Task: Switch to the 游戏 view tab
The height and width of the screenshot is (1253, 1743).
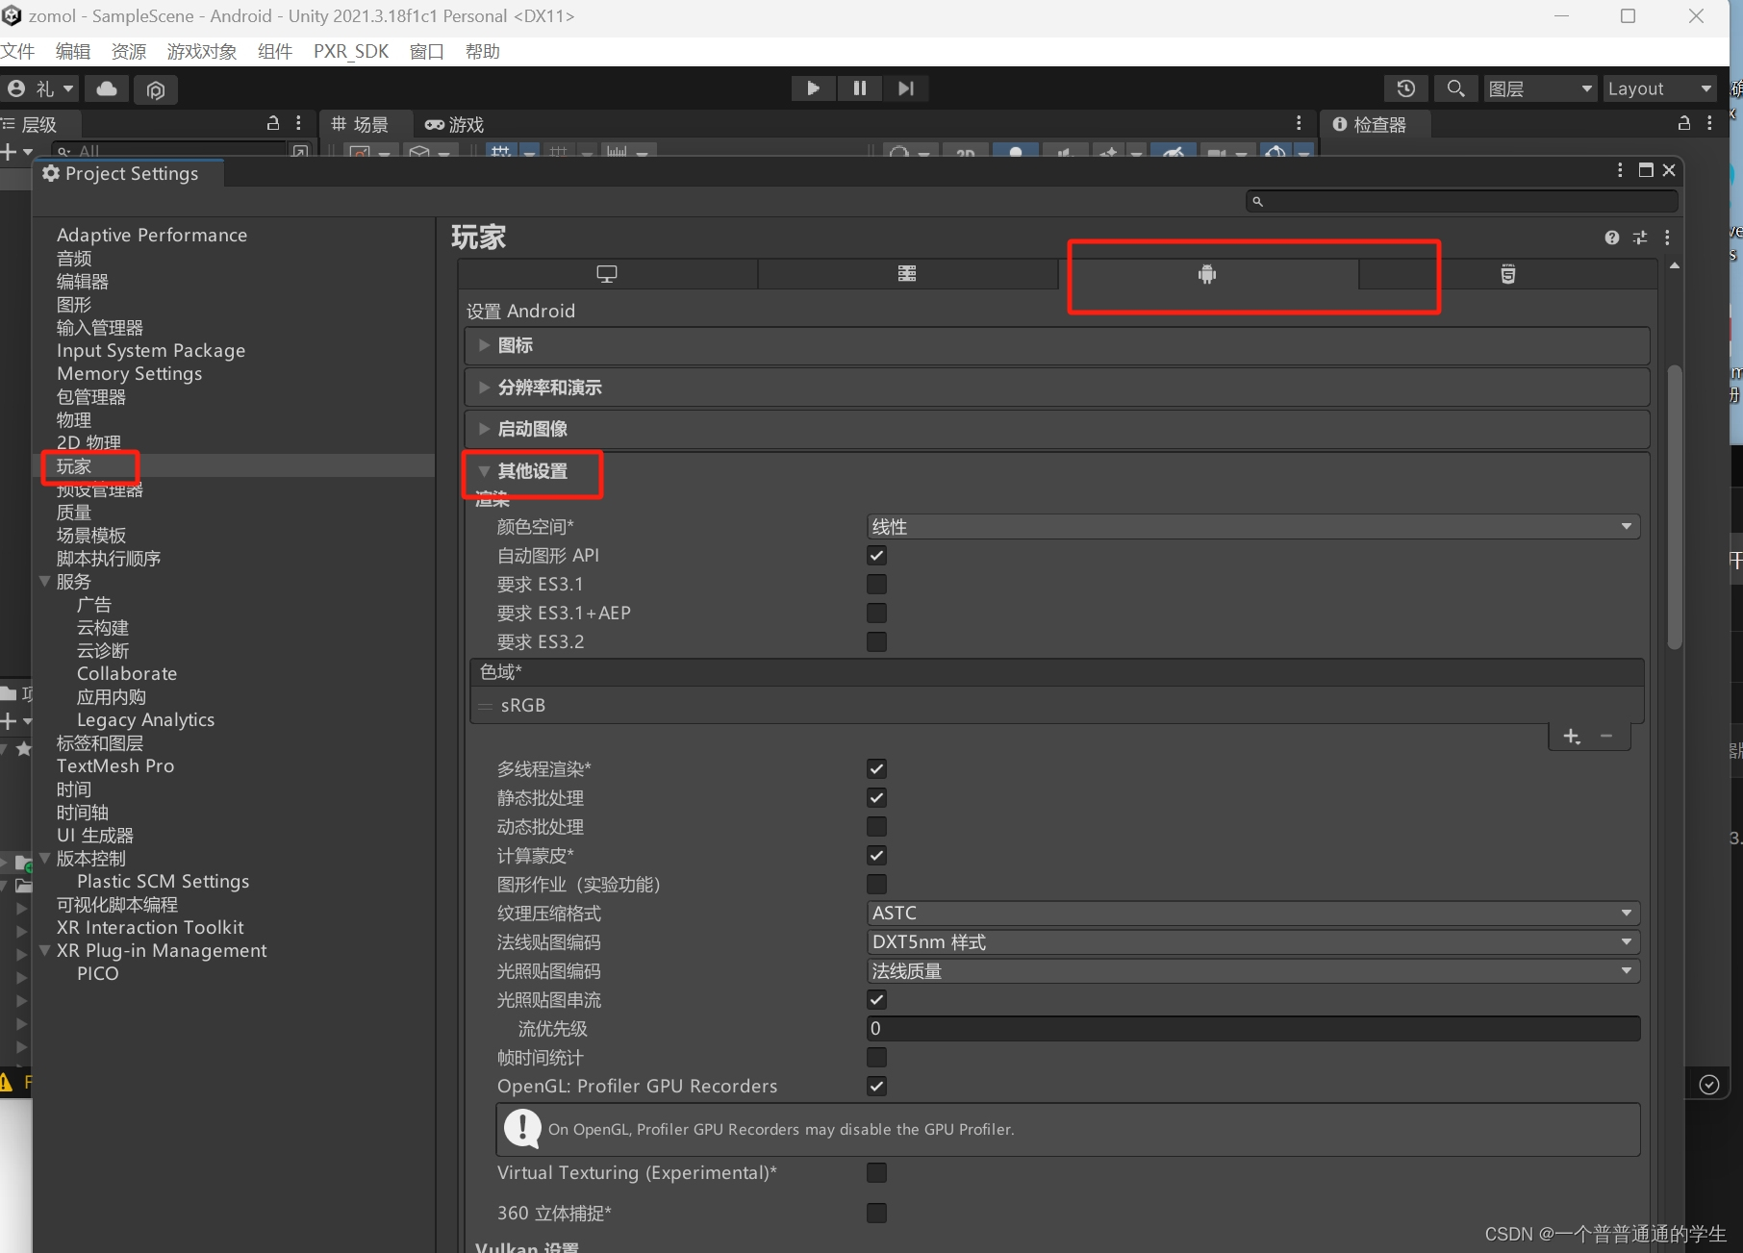Action: pos(455,124)
